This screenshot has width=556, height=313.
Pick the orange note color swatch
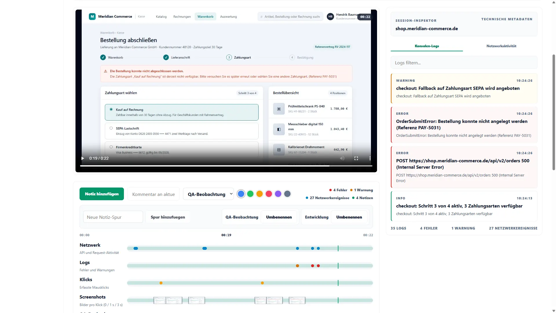pos(260,194)
